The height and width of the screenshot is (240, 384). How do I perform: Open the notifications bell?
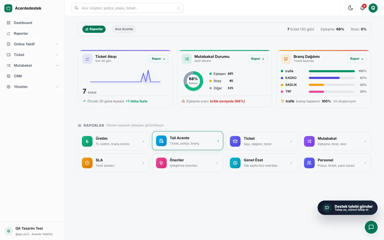pyautogui.click(x=362, y=8)
